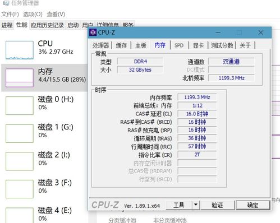
Task: Click the 36 时钟 tRAS value
Action: 197,138
